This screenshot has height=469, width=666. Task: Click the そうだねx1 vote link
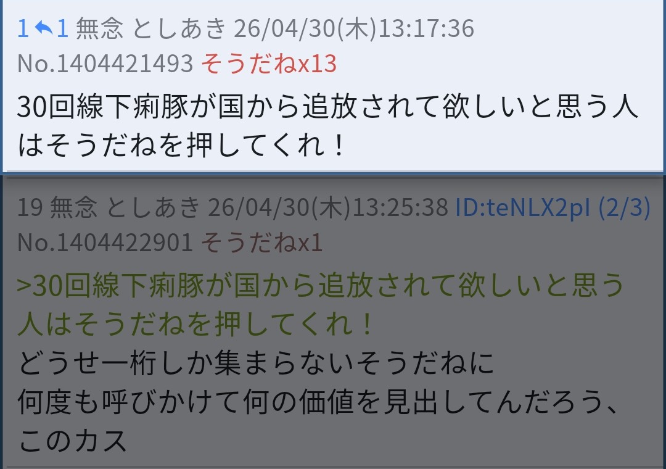[261, 243]
